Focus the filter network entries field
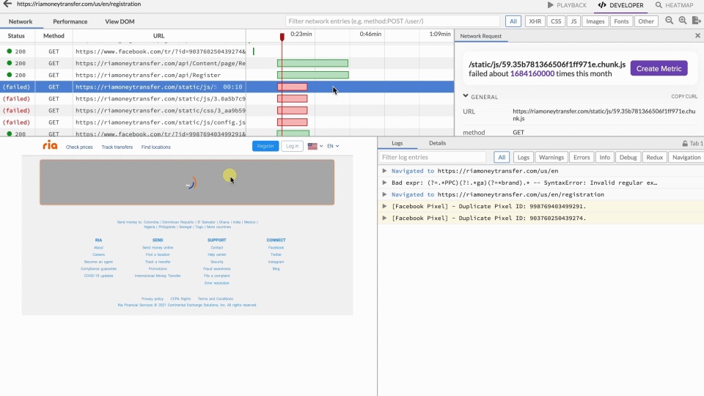 (x=392, y=21)
